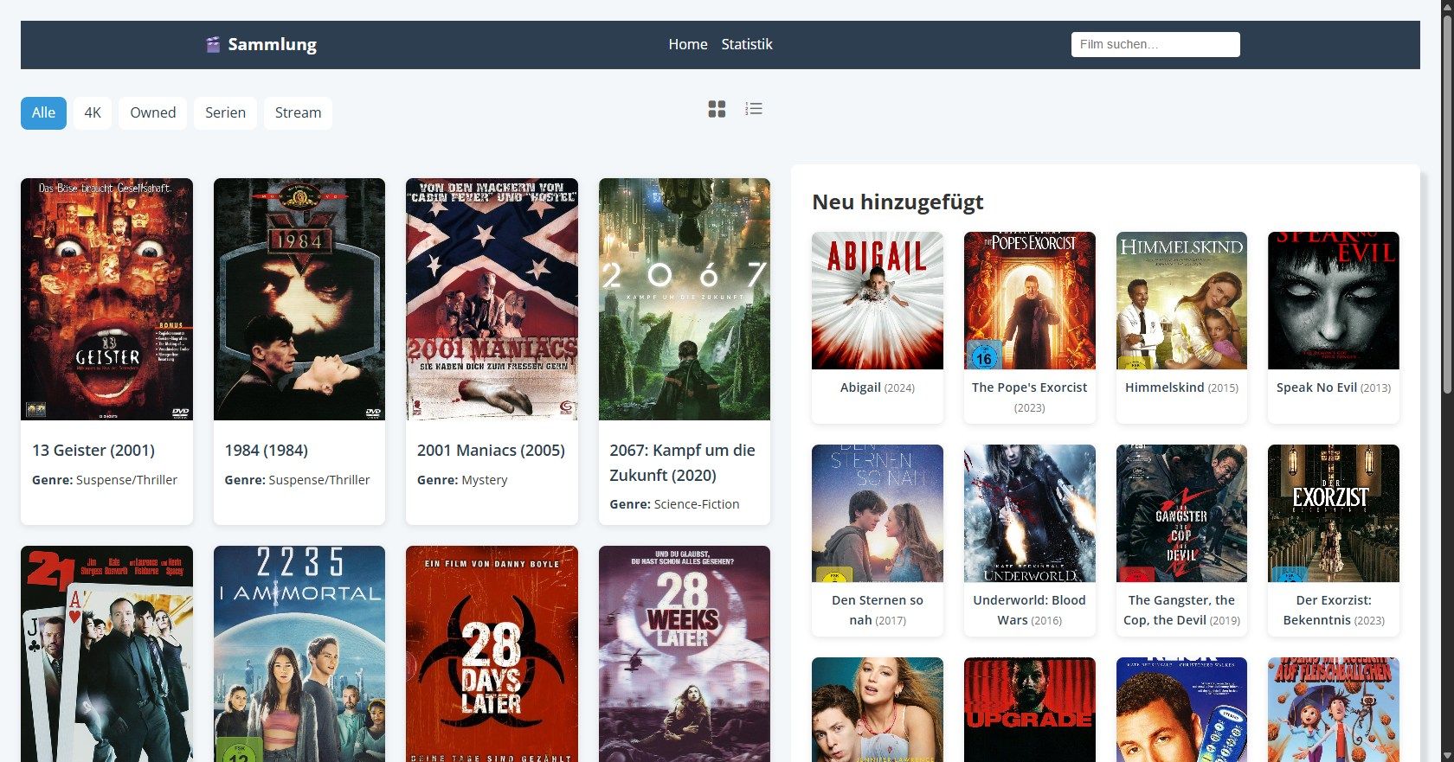Screen dimensions: 1454x762
Task: Open the 2235 I Am Mortal poster
Action: tap(299, 654)
